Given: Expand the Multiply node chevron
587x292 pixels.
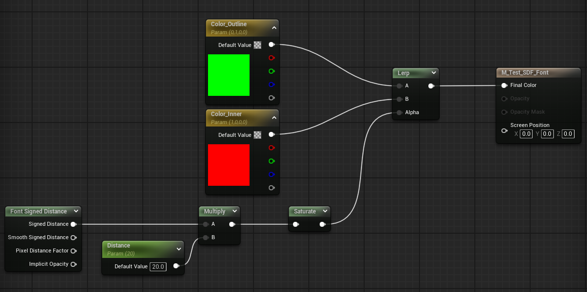Looking at the screenshot, I should point(234,211).
